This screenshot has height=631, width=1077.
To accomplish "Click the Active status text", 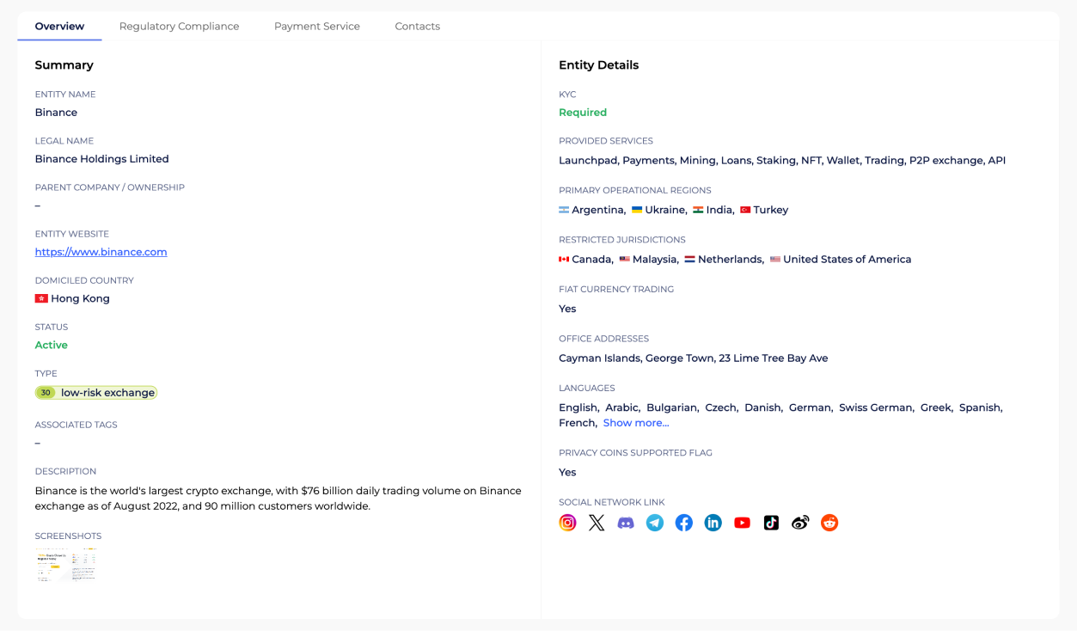I will [52, 345].
